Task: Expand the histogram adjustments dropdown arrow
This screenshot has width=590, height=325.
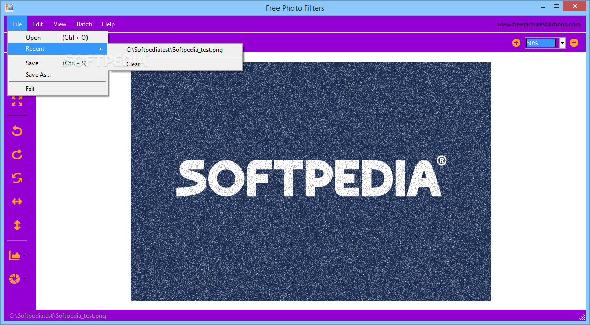Action: tap(24, 256)
